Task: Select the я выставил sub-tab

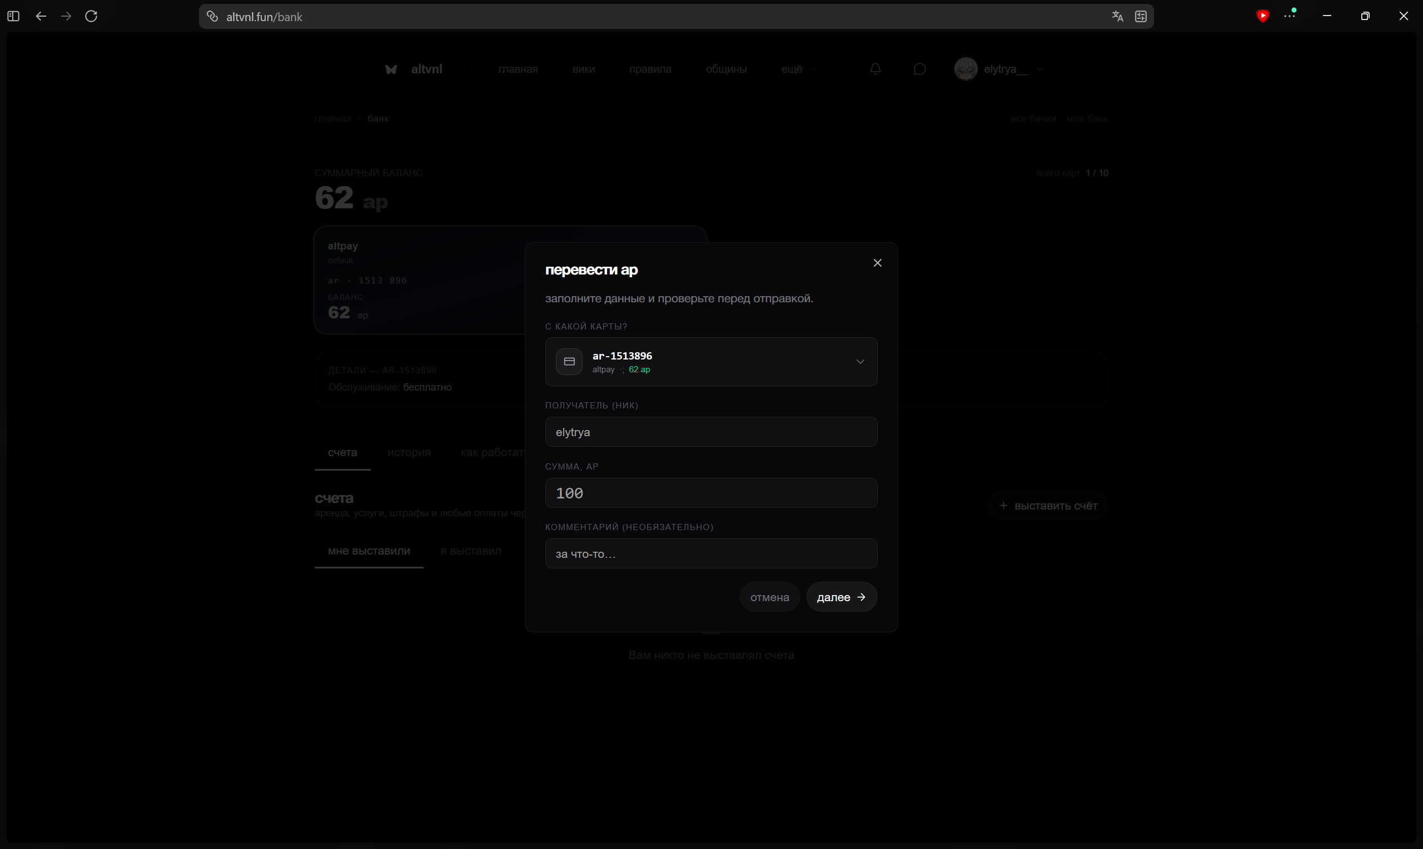Action: click(x=470, y=551)
